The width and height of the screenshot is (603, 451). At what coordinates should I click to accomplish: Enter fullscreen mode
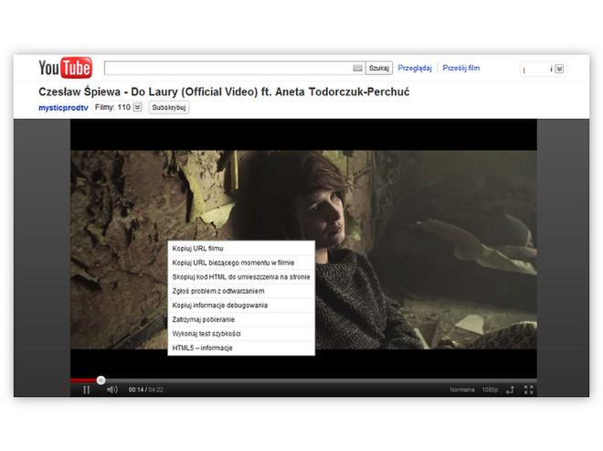pyautogui.click(x=528, y=390)
